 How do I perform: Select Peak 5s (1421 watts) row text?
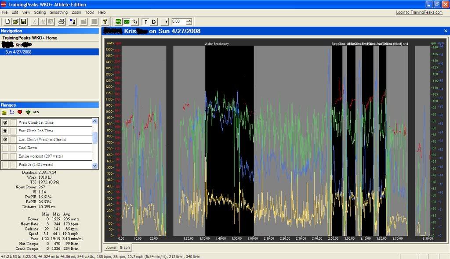(36, 165)
